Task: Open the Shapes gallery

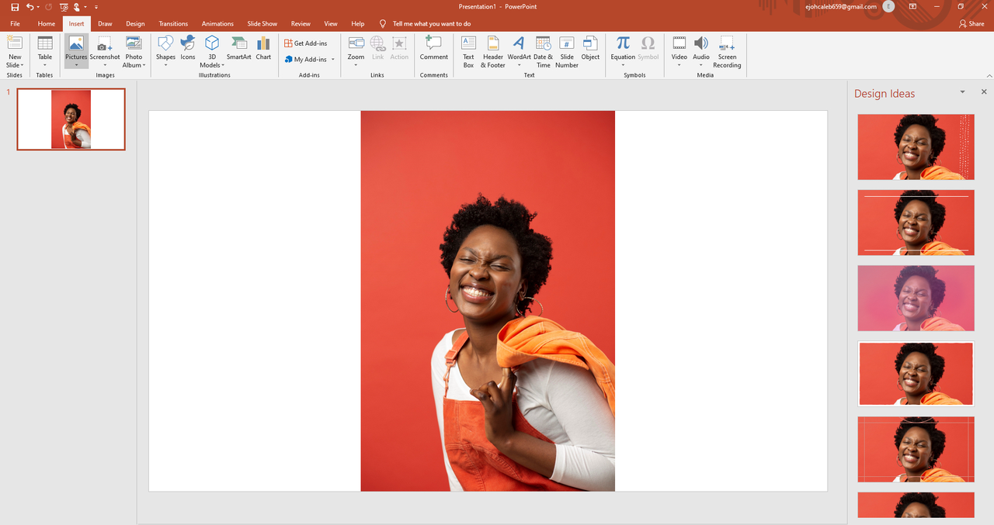Action: point(165,52)
